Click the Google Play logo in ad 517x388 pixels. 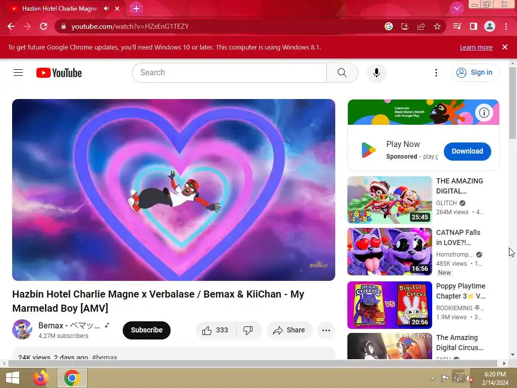coord(368,150)
